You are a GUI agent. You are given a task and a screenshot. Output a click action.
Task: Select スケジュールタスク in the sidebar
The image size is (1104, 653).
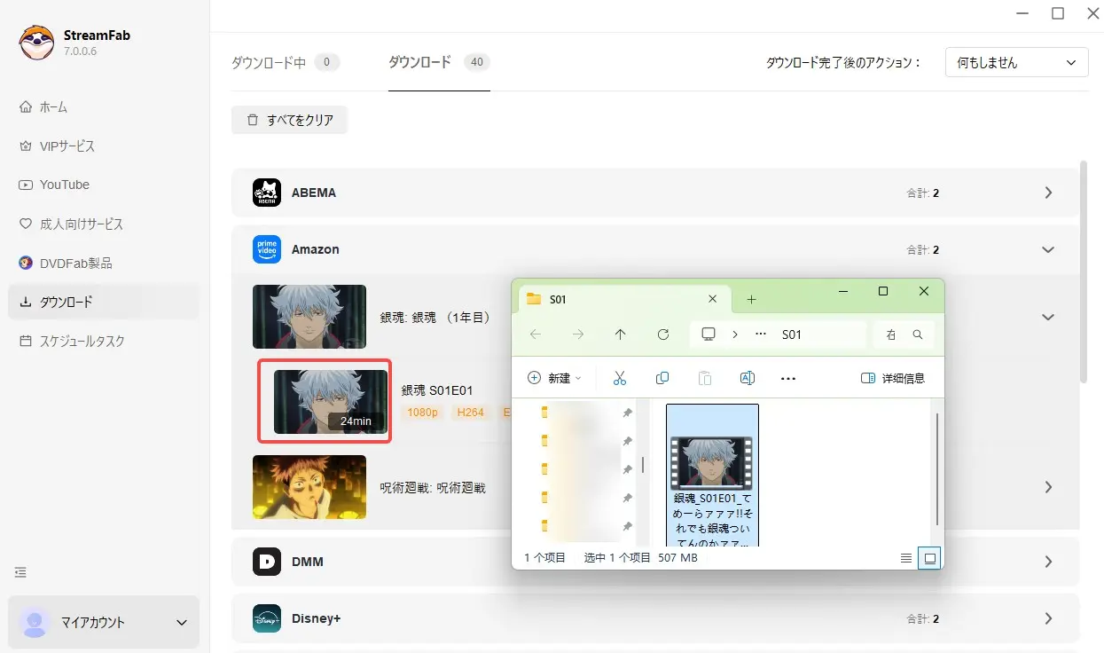coord(104,341)
